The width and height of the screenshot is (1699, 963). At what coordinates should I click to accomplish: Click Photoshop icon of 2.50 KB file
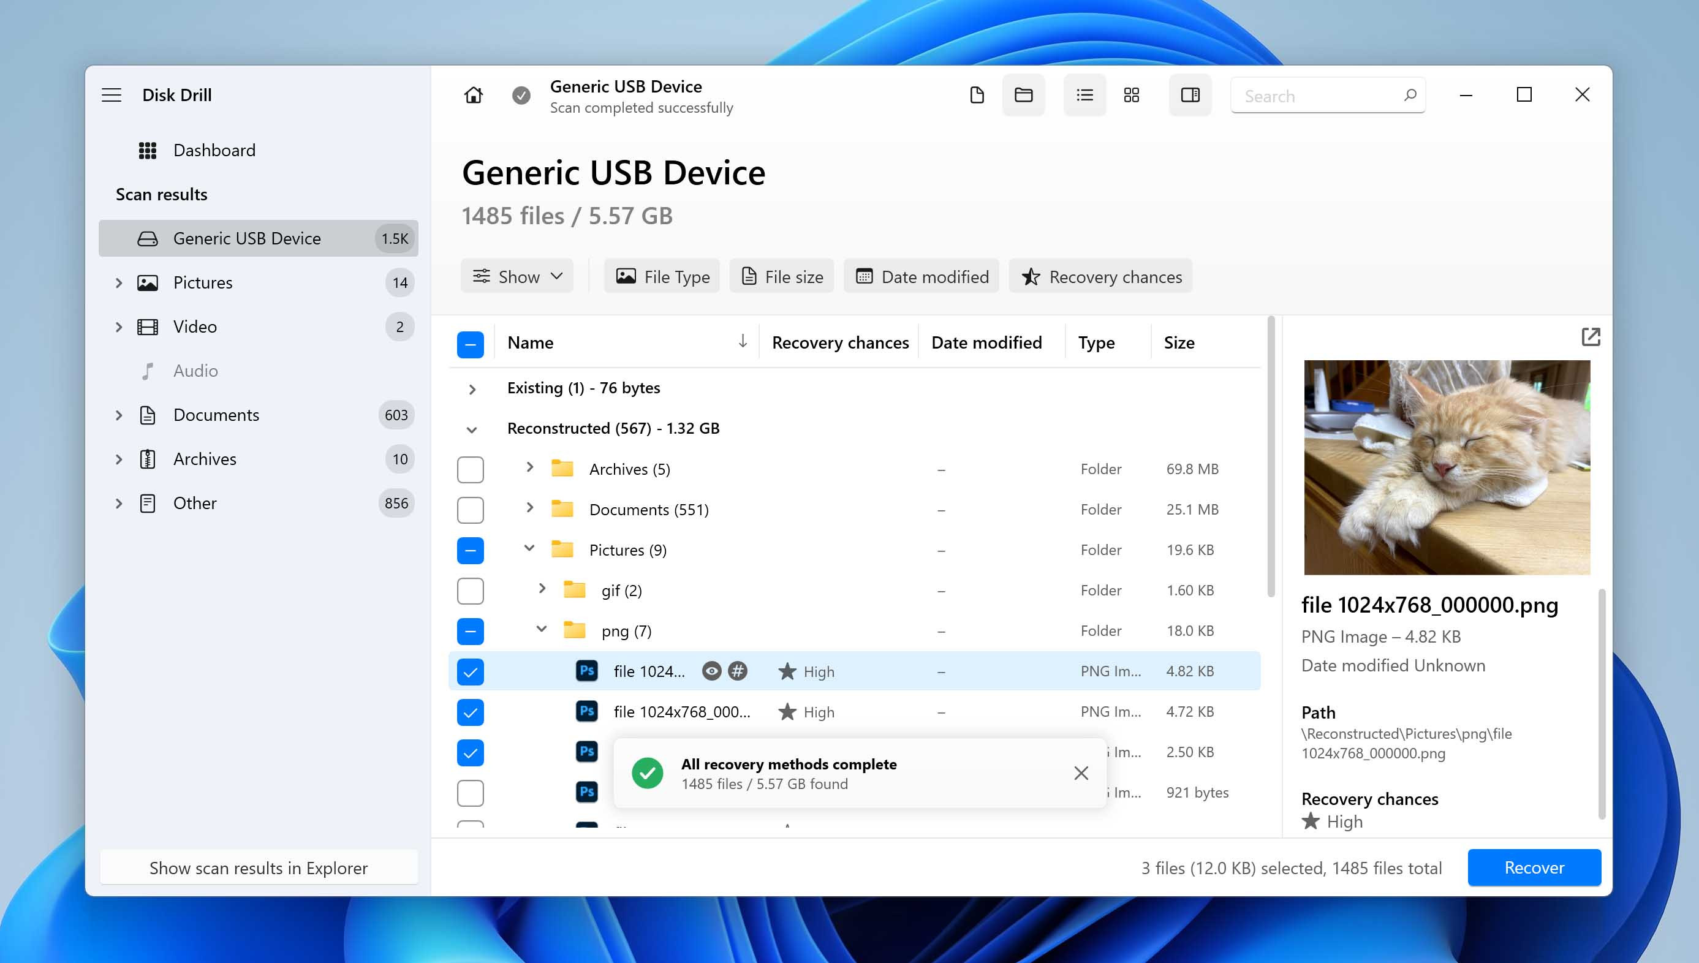[x=586, y=752]
